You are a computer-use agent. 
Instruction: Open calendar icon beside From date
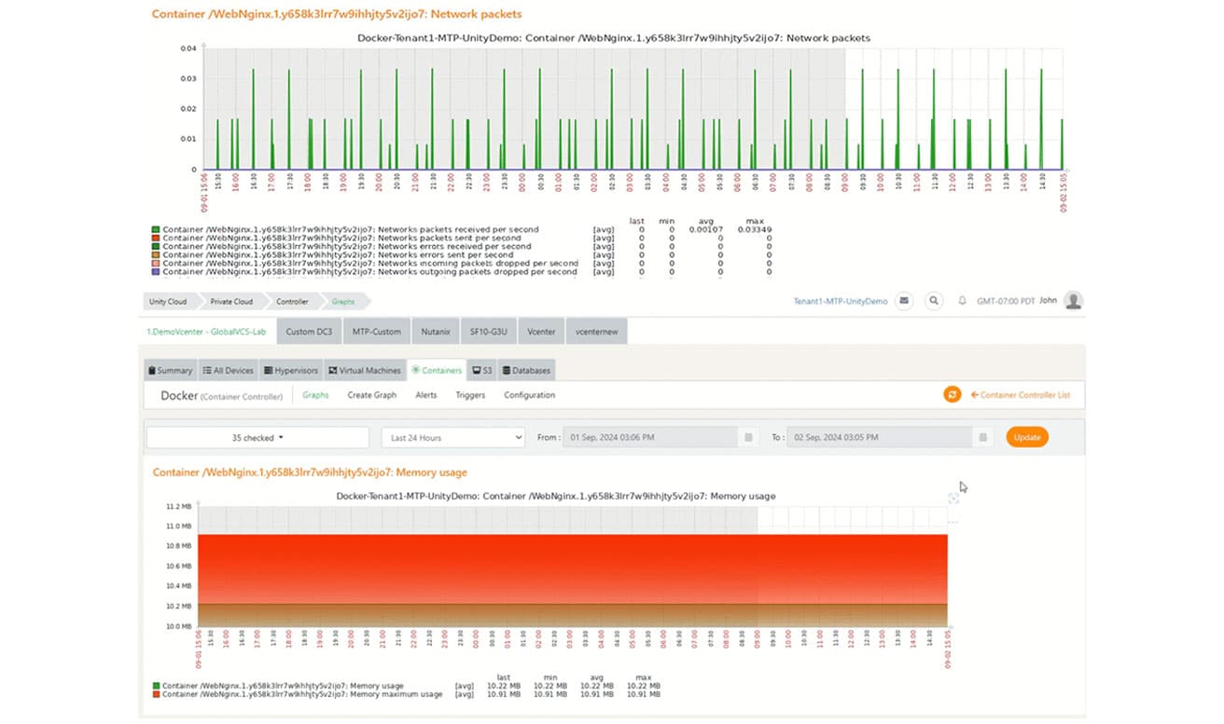tap(747, 437)
